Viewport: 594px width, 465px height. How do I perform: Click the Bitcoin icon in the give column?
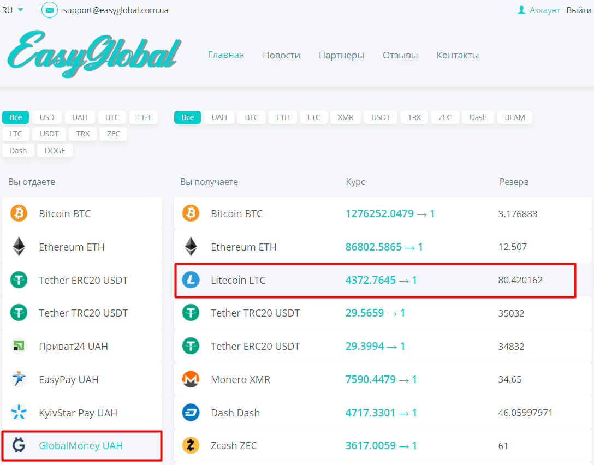tap(19, 213)
